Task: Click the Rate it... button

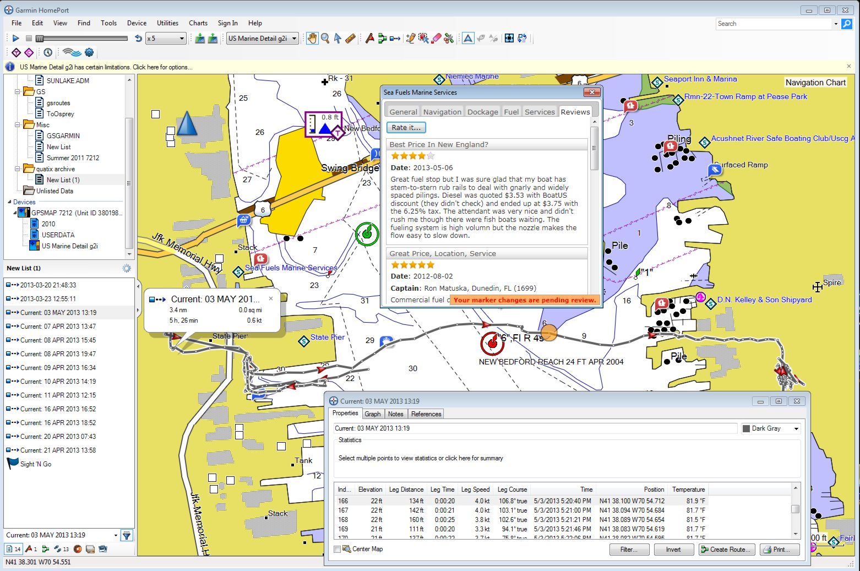Action: click(406, 127)
